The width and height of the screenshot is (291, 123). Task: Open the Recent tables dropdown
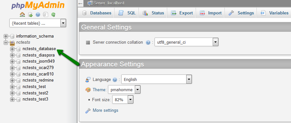point(38,23)
